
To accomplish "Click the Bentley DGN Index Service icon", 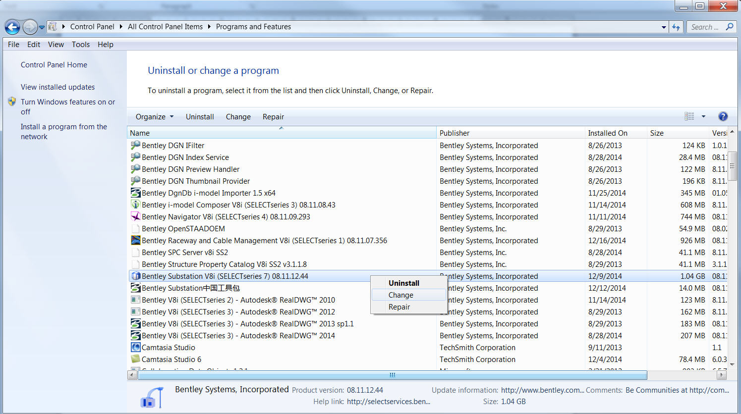I will tap(135, 157).
